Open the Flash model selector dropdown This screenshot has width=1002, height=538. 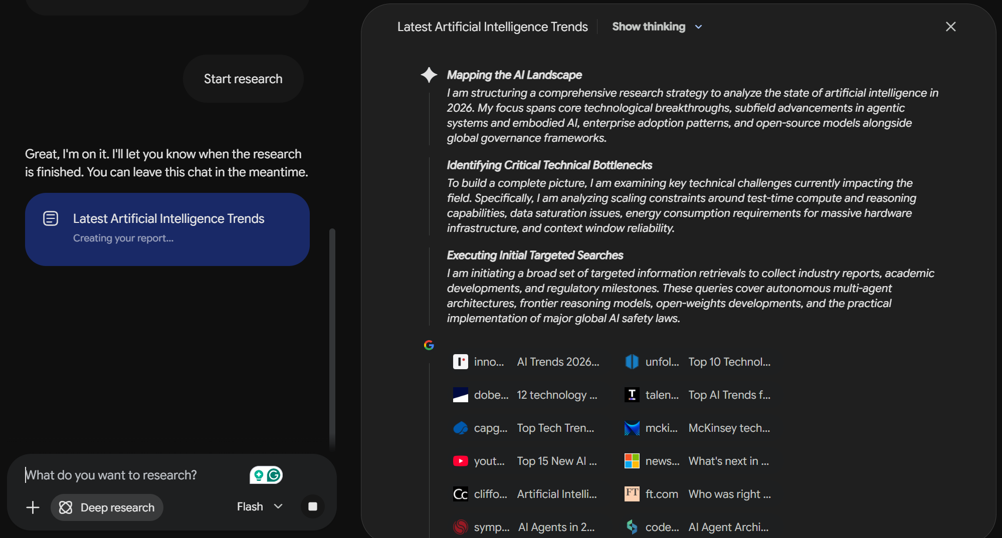pyautogui.click(x=260, y=507)
